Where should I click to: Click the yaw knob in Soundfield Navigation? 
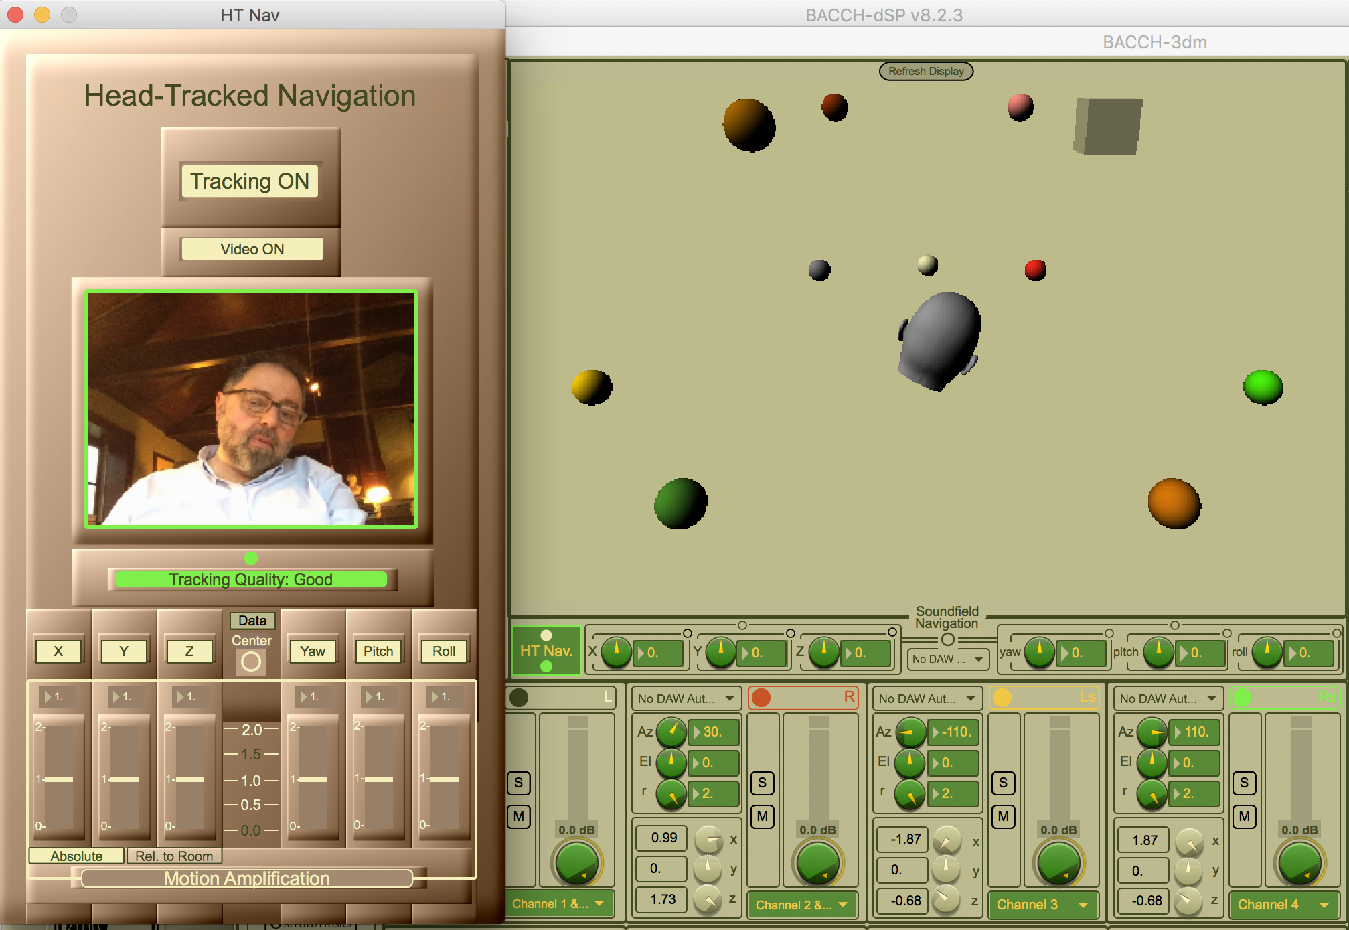[1039, 652]
